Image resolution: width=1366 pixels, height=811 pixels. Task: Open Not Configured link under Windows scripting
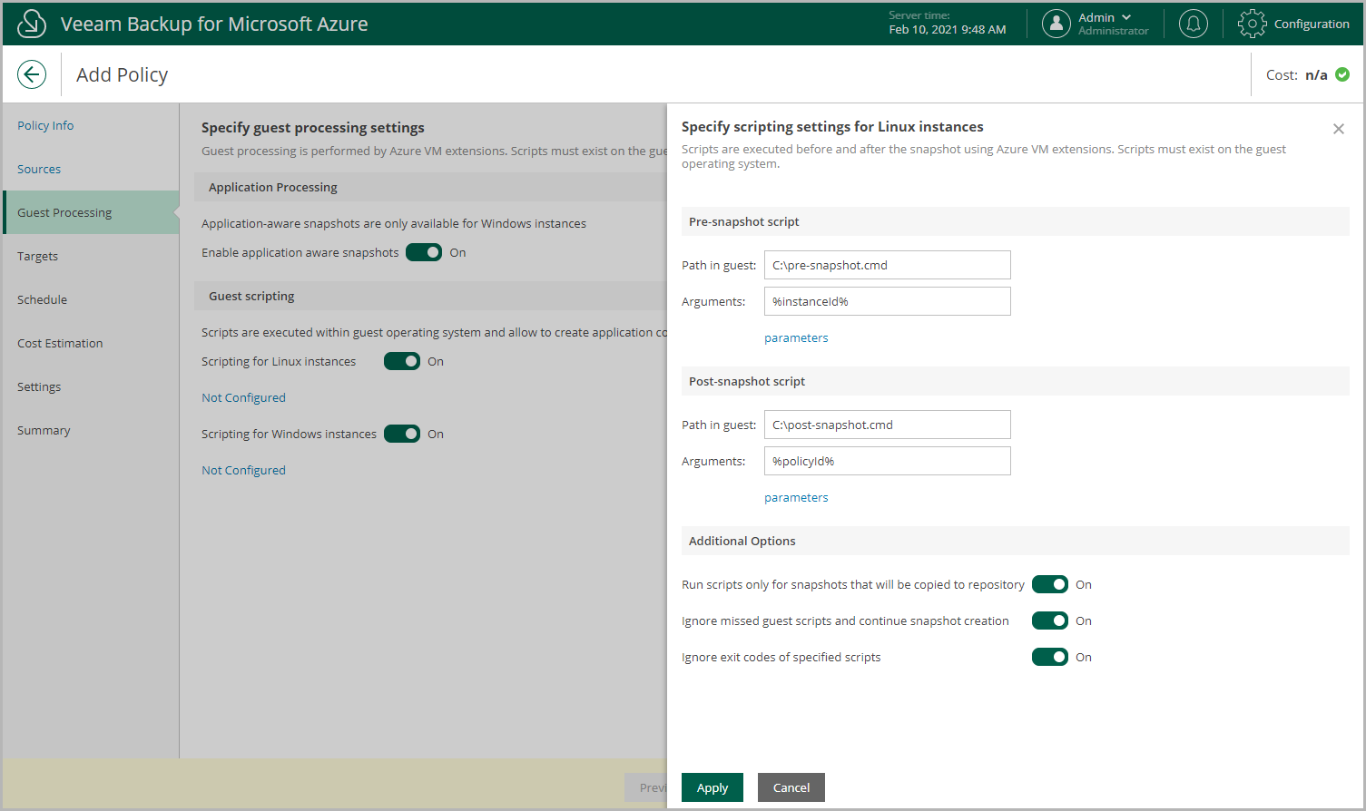(243, 470)
